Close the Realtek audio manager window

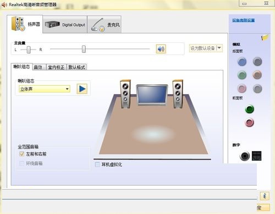click(x=266, y=3)
